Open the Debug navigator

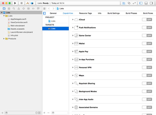click(x=28, y=9)
